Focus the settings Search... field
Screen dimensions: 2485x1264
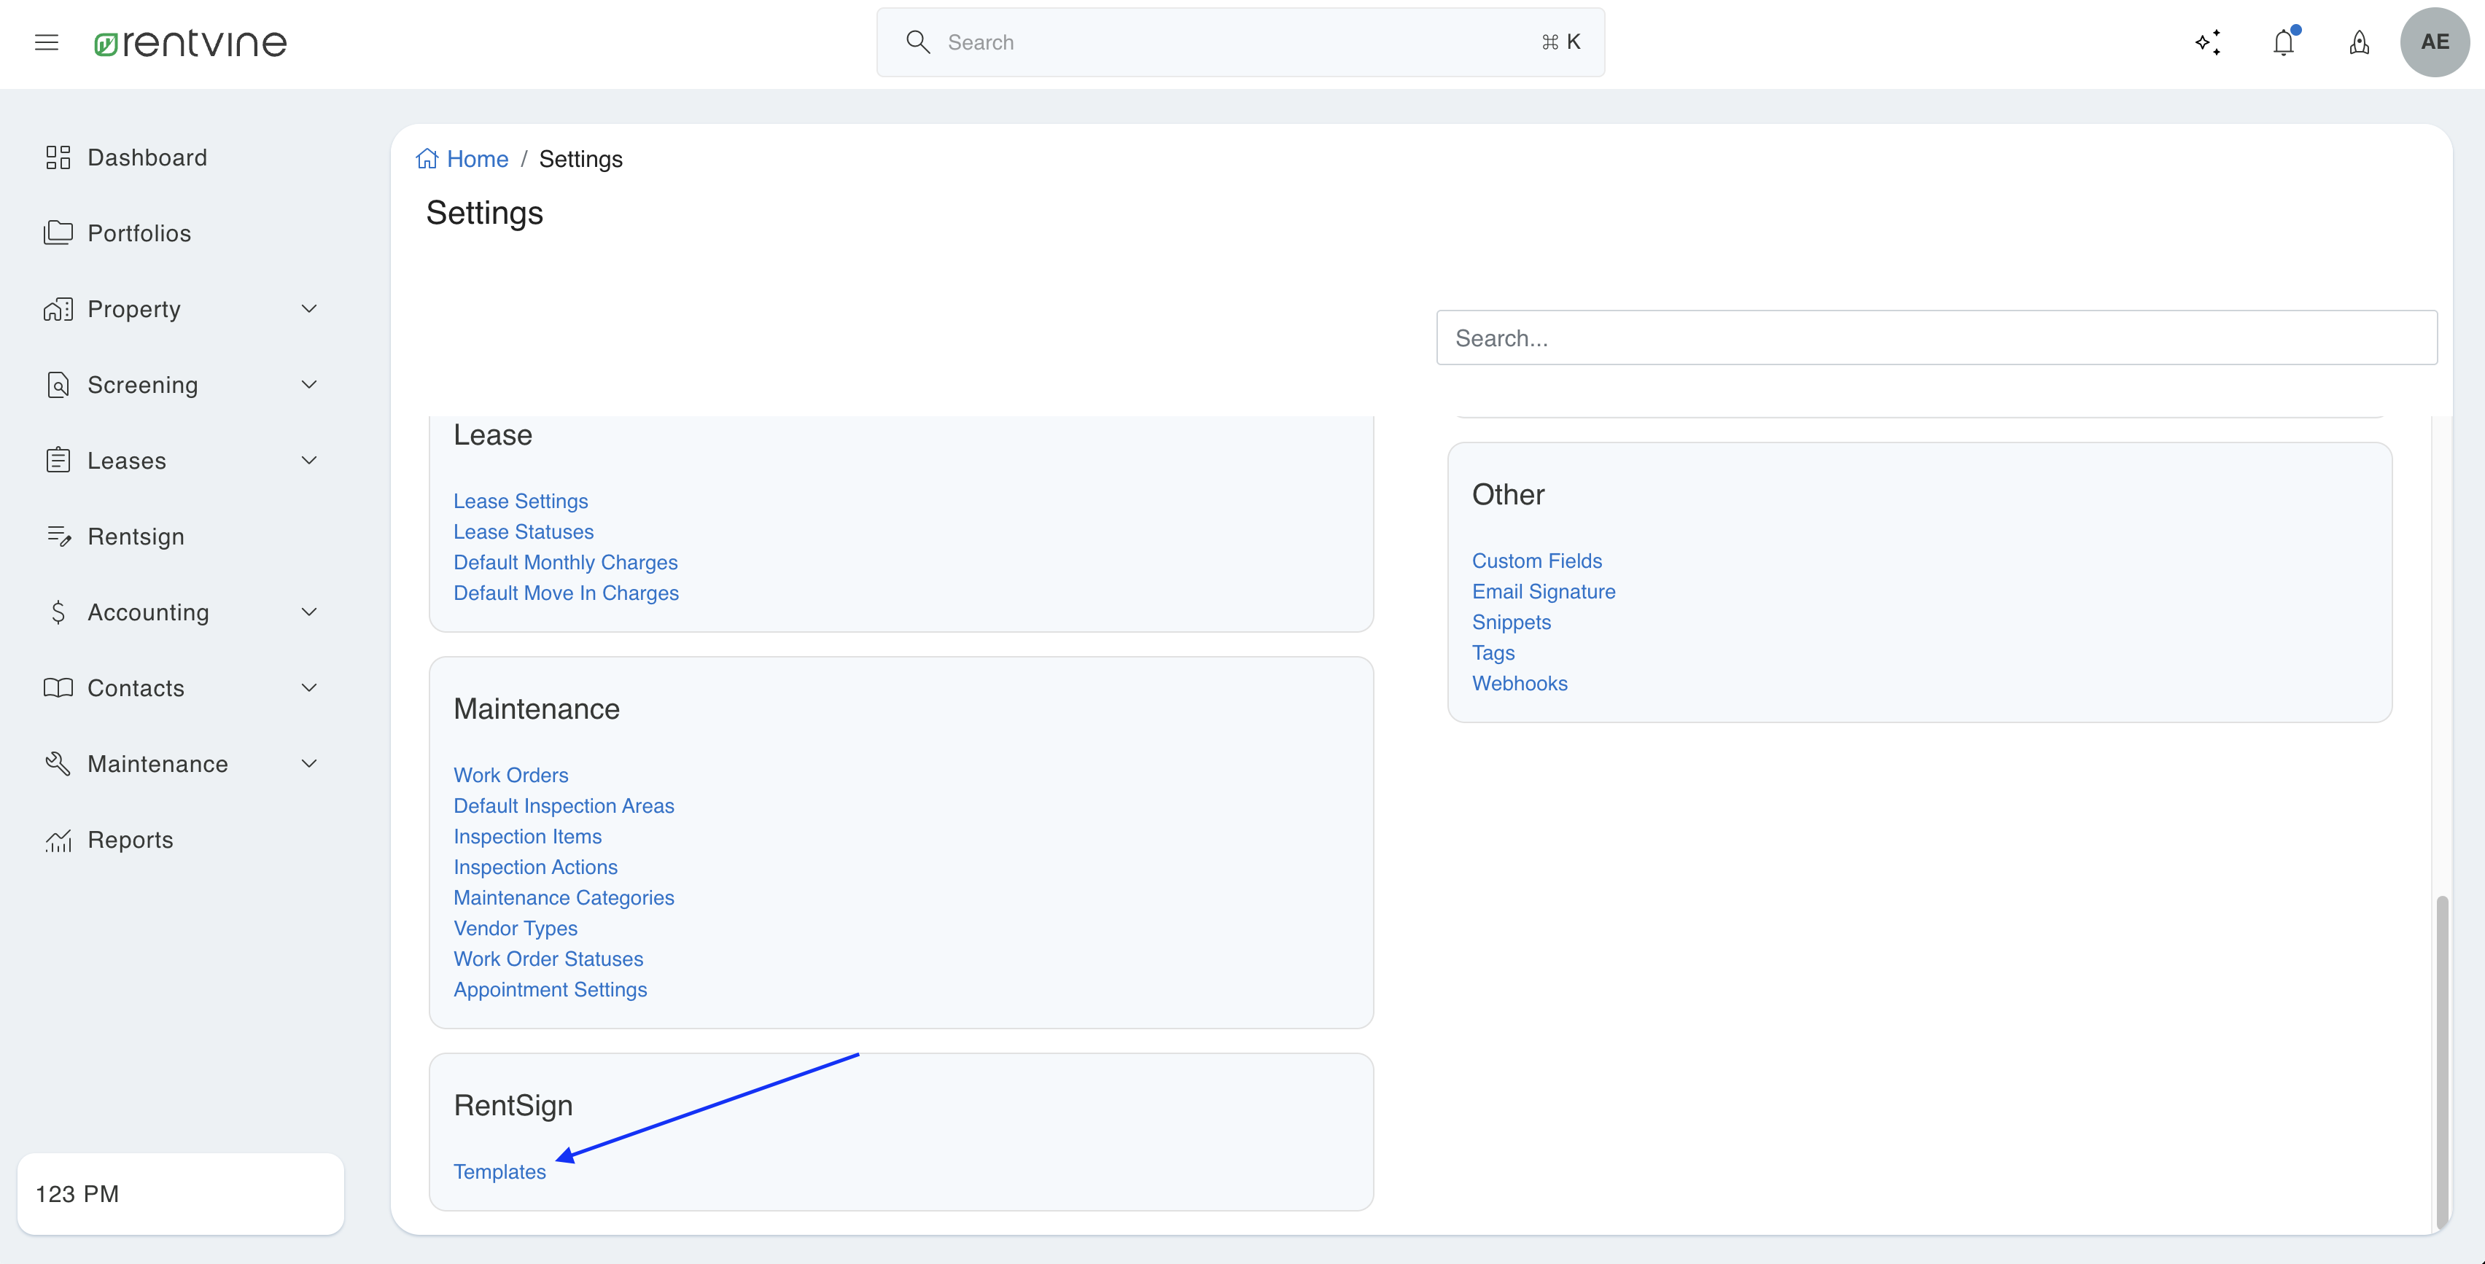pos(1936,338)
